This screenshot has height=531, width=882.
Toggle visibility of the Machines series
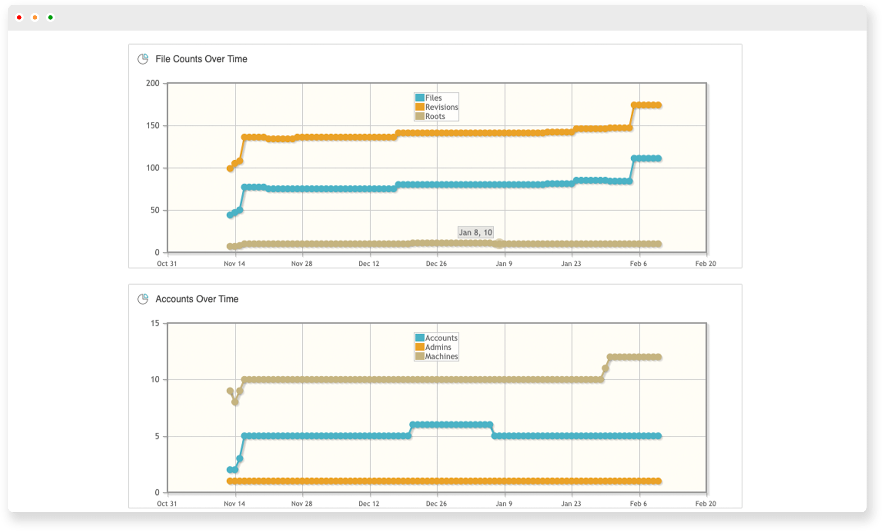coord(442,356)
